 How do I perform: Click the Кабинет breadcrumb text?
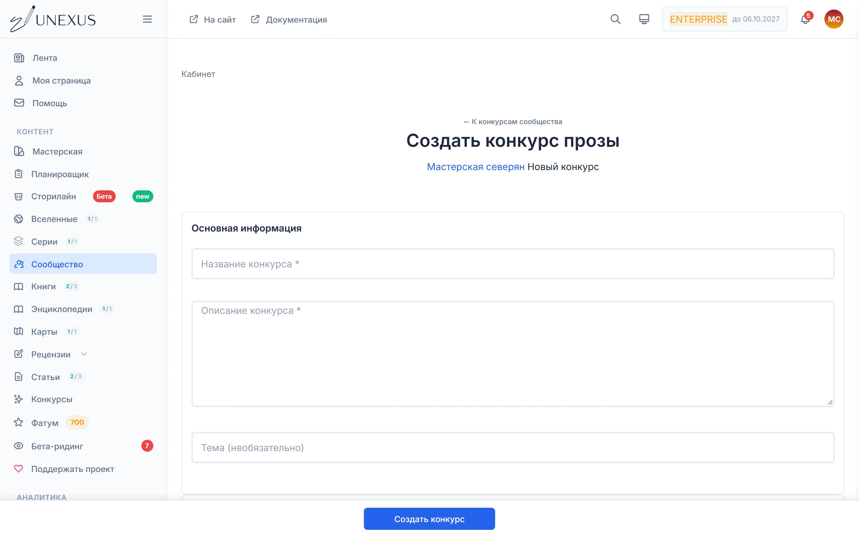(x=198, y=74)
